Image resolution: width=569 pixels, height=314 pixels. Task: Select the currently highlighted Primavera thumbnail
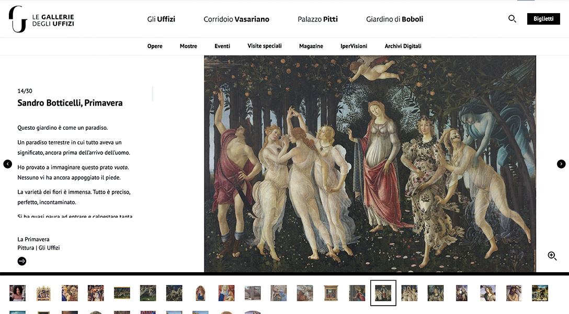[383, 293]
